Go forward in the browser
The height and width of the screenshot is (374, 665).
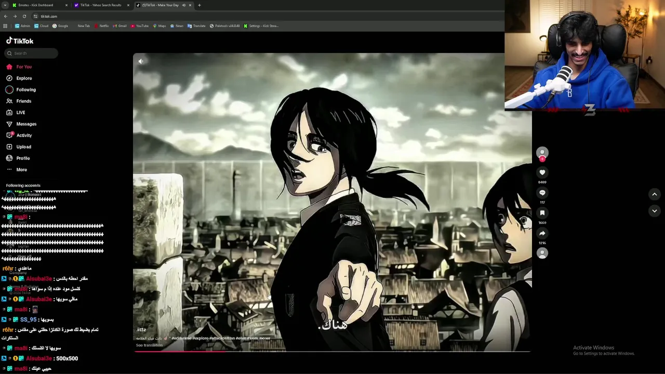tap(15, 16)
